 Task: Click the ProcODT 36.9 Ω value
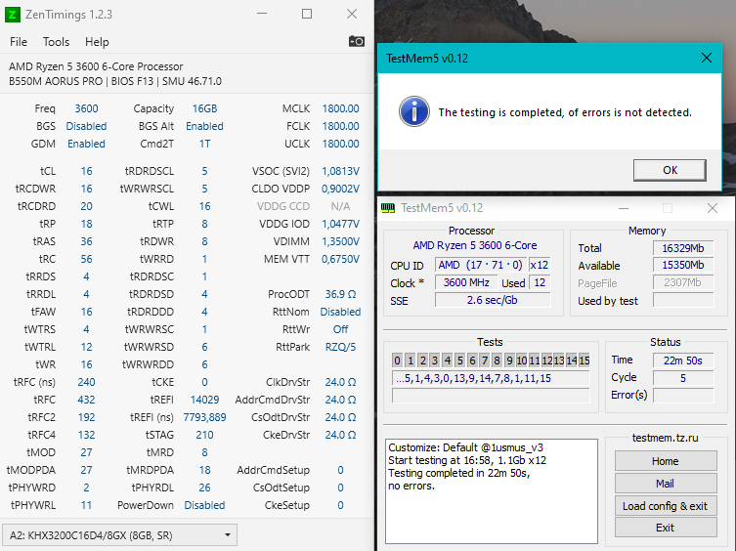pyautogui.click(x=340, y=294)
